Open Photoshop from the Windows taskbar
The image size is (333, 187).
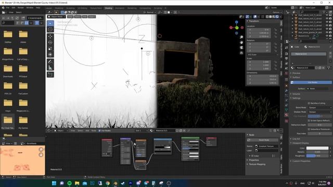click(93, 183)
